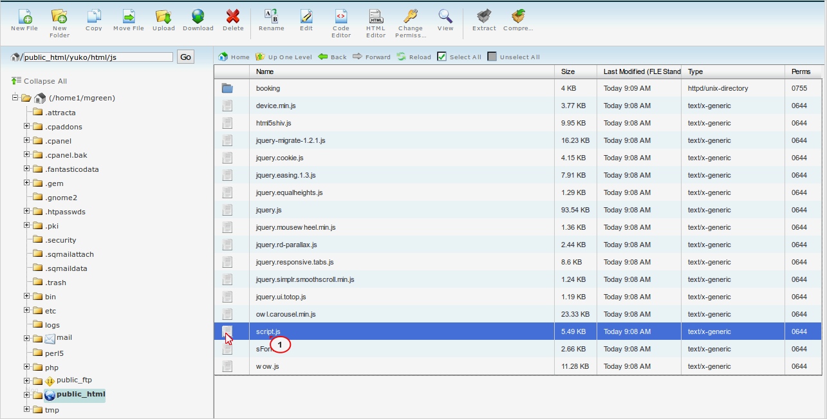Click the wow.js file icon
Image resolution: width=827 pixels, height=419 pixels.
coord(227,366)
